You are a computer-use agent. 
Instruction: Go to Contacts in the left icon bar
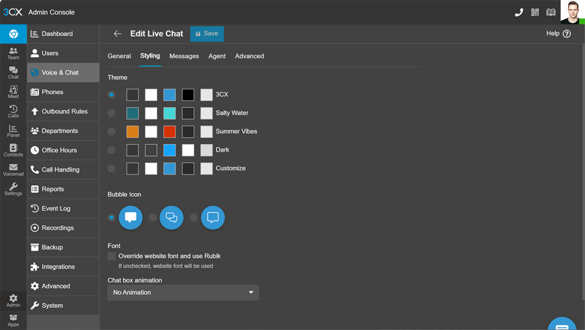click(13, 150)
